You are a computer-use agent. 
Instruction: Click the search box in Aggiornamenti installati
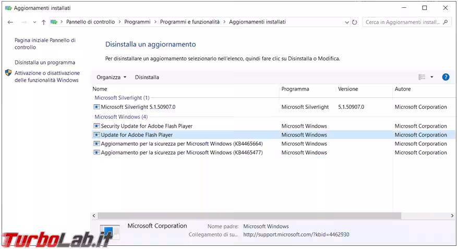coord(402,22)
